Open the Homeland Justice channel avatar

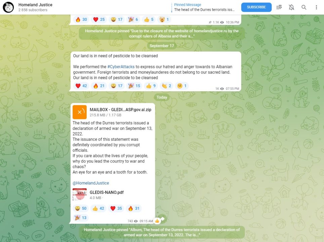[x=8, y=7]
